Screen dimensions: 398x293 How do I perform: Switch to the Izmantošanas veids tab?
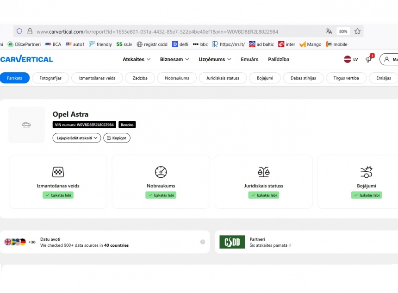click(97, 78)
